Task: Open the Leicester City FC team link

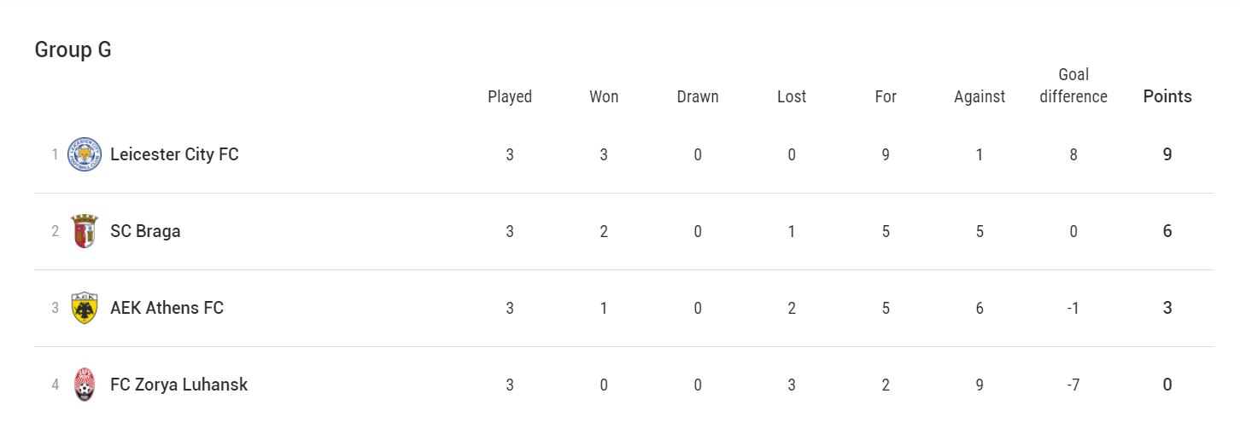Action: [x=174, y=154]
